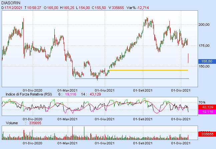The height and width of the screenshot is (149, 216).
Task: Click the time value 10:58:27
Action: pos(34,8)
